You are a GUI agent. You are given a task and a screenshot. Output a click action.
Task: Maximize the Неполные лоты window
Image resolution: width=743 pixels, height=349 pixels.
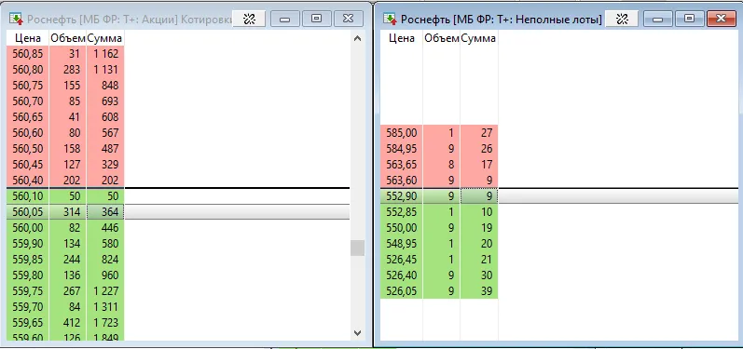click(x=690, y=19)
